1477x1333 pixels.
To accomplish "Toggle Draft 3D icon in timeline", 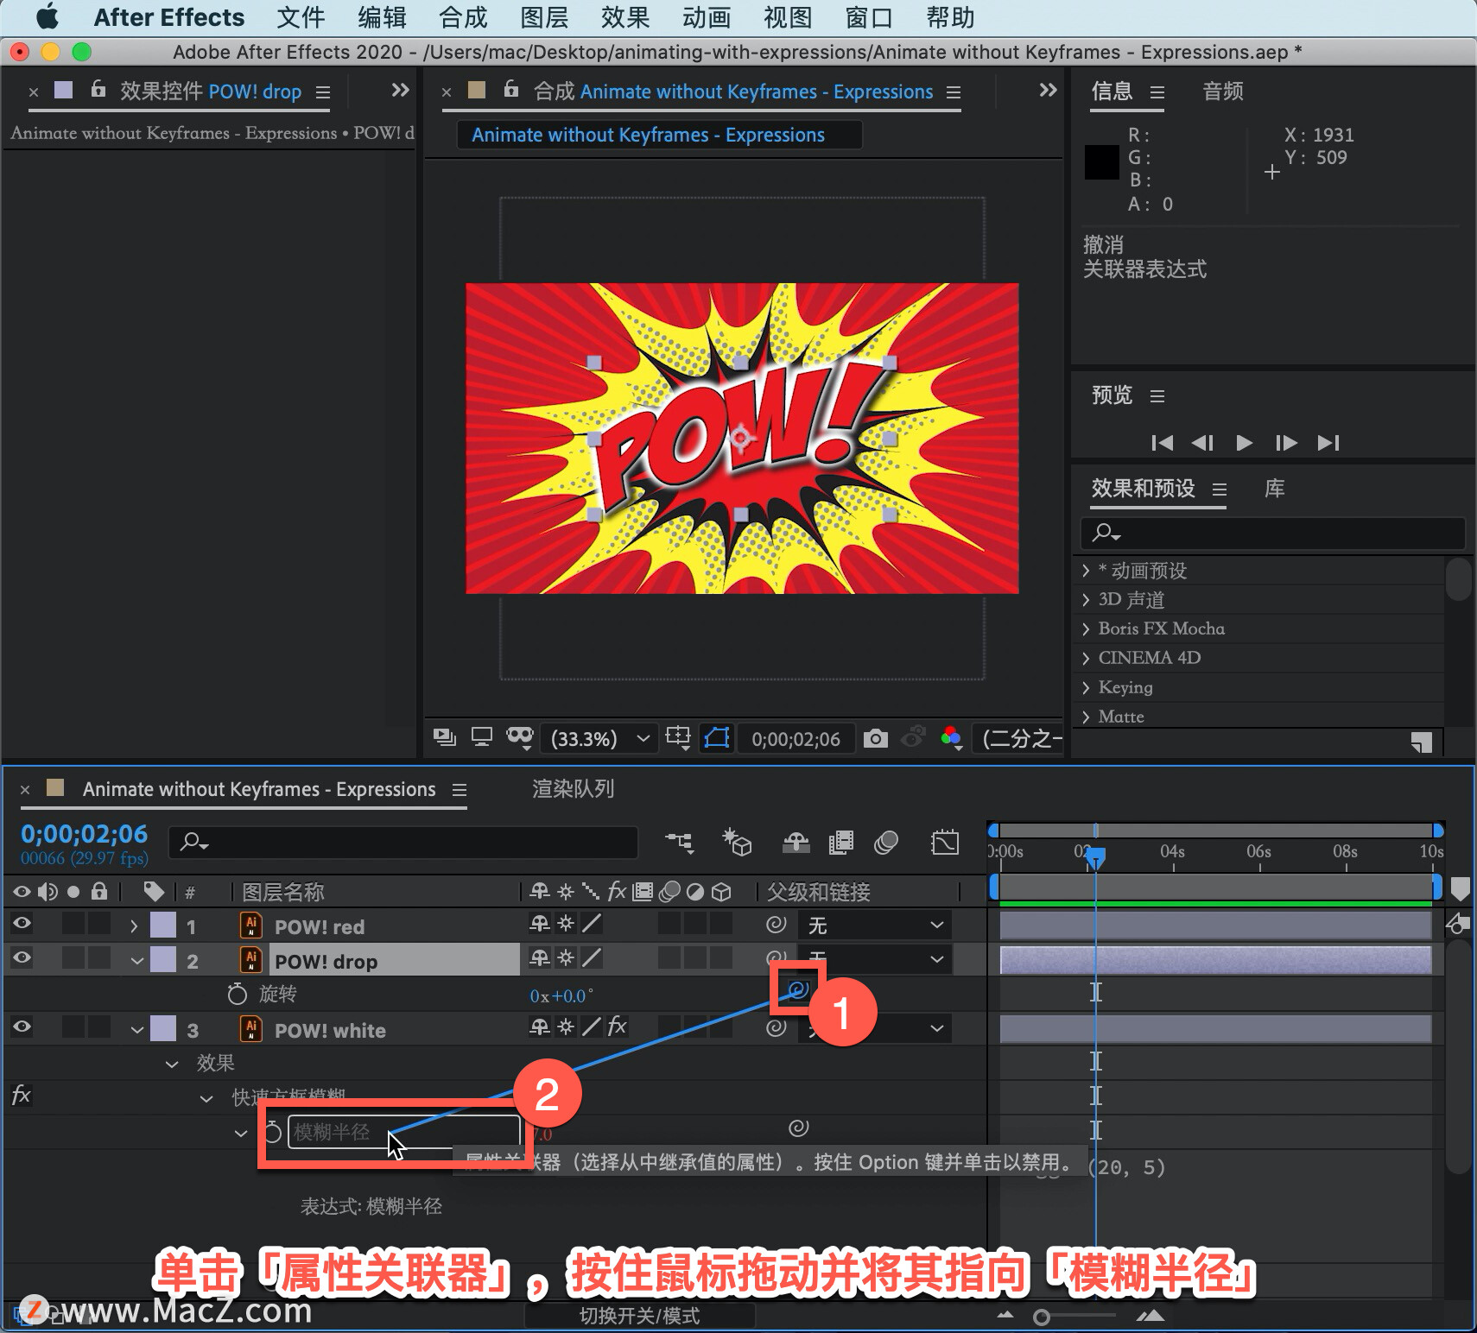I will click(x=737, y=842).
